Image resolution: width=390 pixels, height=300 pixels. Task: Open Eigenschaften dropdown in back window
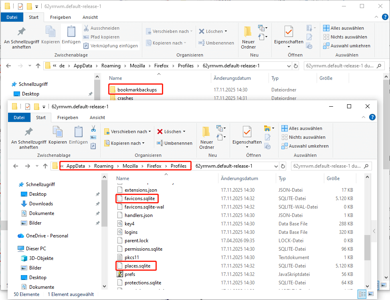(289, 47)
